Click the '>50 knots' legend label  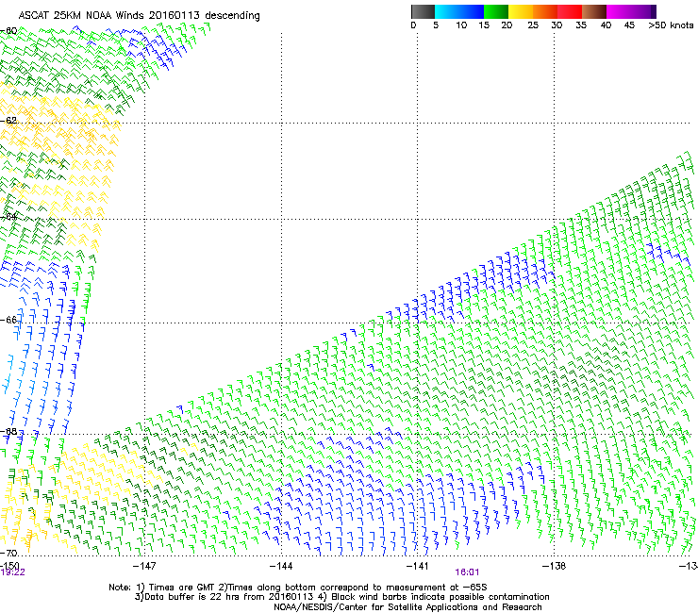tap(671, 25)
